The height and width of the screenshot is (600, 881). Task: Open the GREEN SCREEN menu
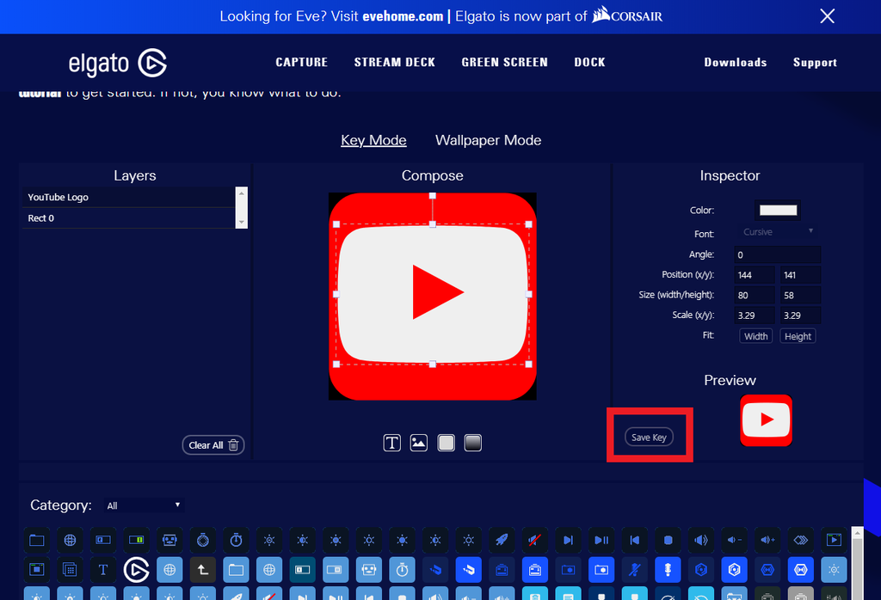coord(504,62)
